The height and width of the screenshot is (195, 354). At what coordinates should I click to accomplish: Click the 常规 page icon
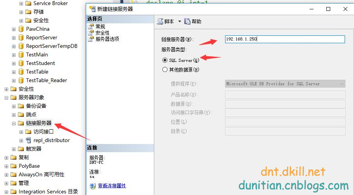(90, 26)
